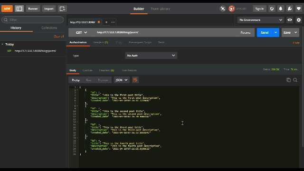The image size is (304, 171).
Task: Open the Runner
Action: click(33, 9)
